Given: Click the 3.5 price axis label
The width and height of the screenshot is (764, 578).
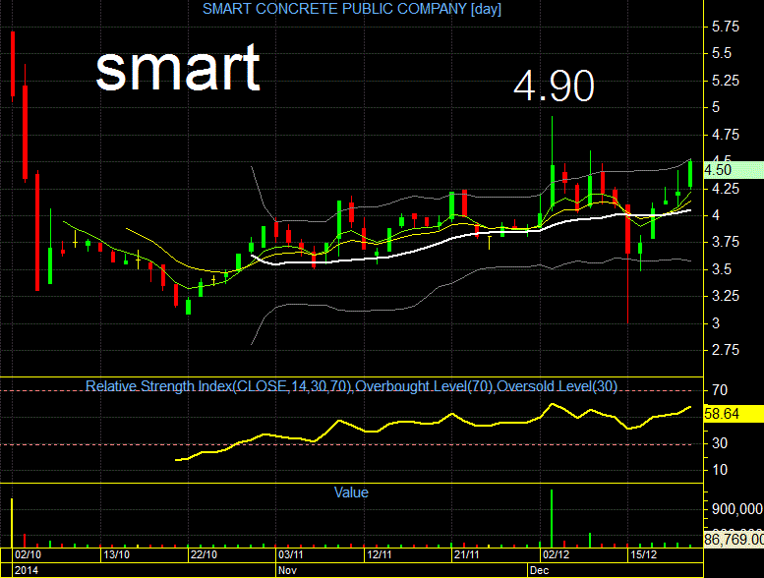Looking at the screenshot, I should 721,269.
